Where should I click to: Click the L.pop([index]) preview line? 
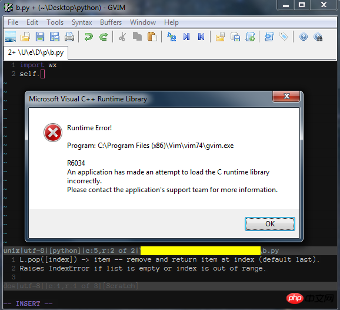click(x=169, y=259)
